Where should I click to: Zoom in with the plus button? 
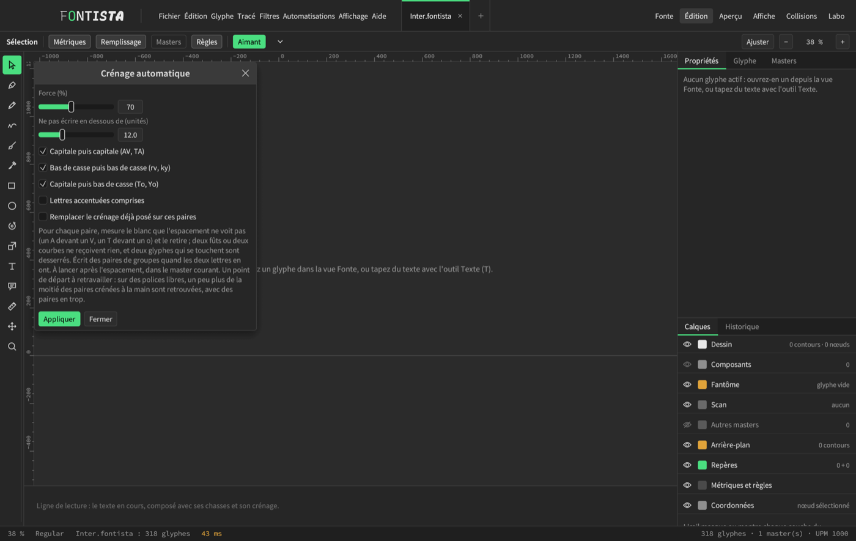tap(843, 42)
